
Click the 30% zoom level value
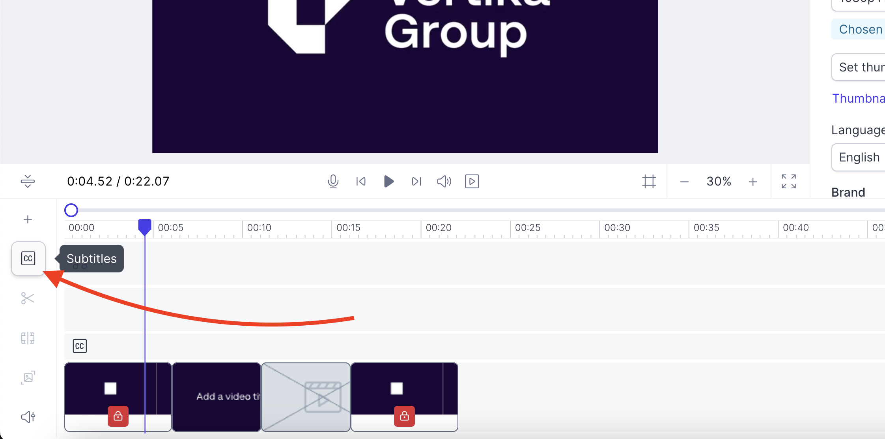point(719,182)
